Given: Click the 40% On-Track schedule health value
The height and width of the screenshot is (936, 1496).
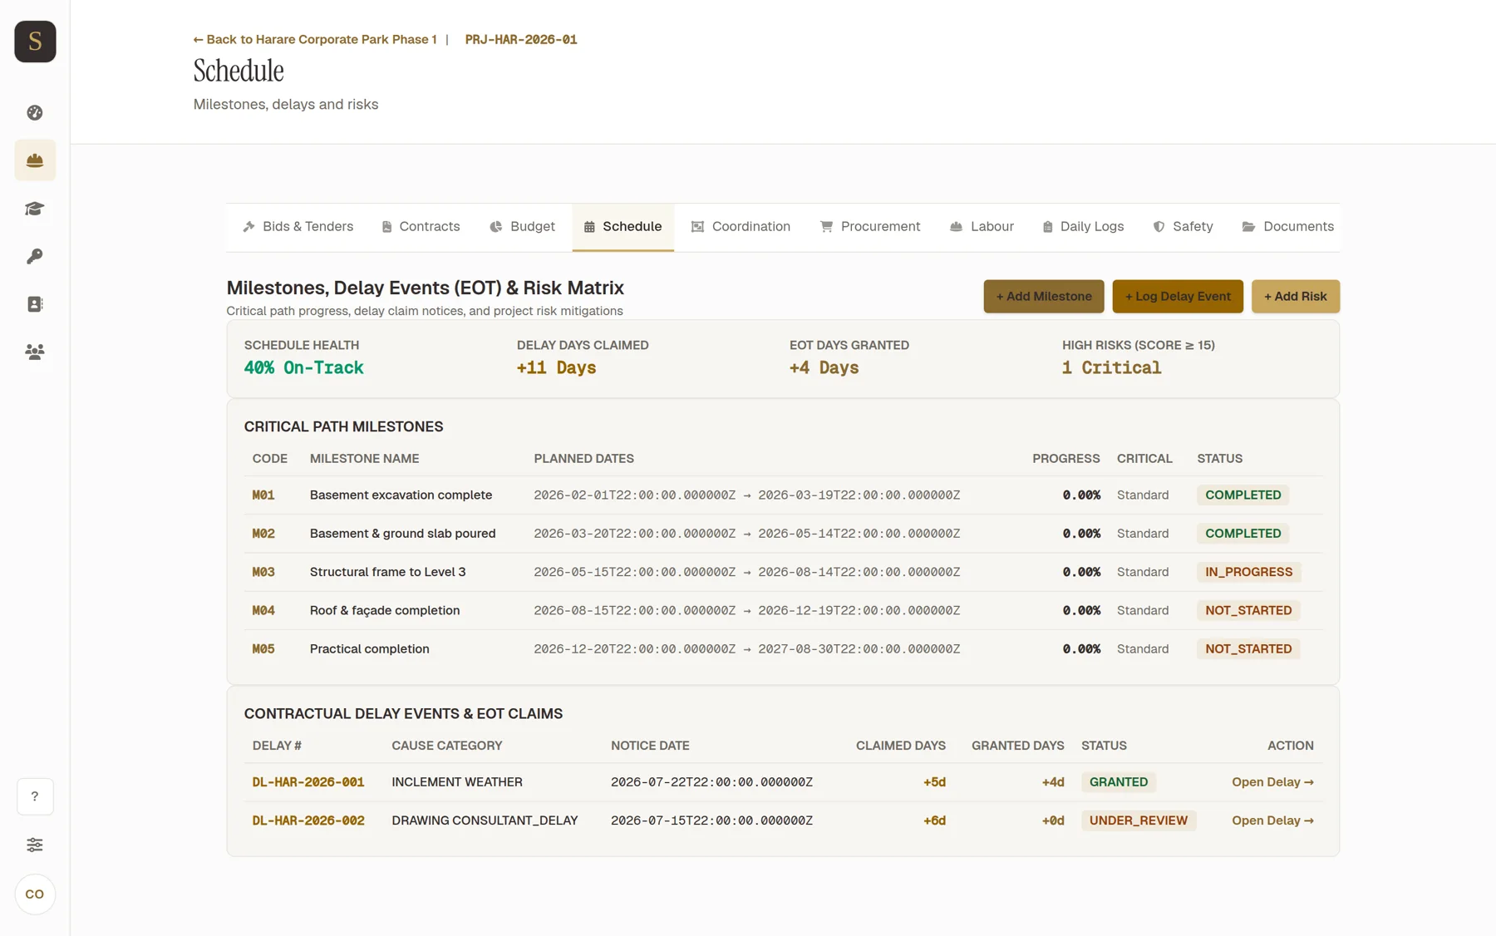Looking at the screenshot, I should click(x=303, y=368).
